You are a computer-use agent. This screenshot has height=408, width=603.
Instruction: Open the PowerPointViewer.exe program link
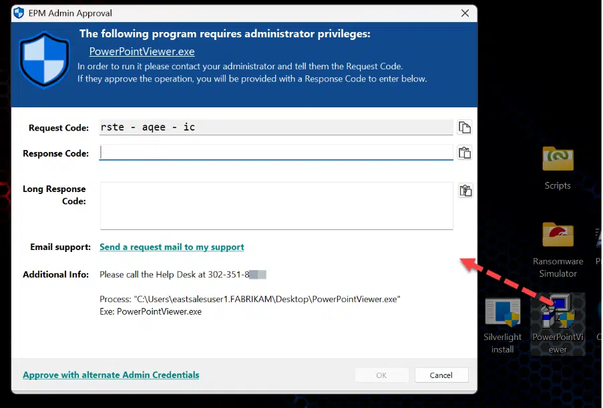tap(142, 51)
